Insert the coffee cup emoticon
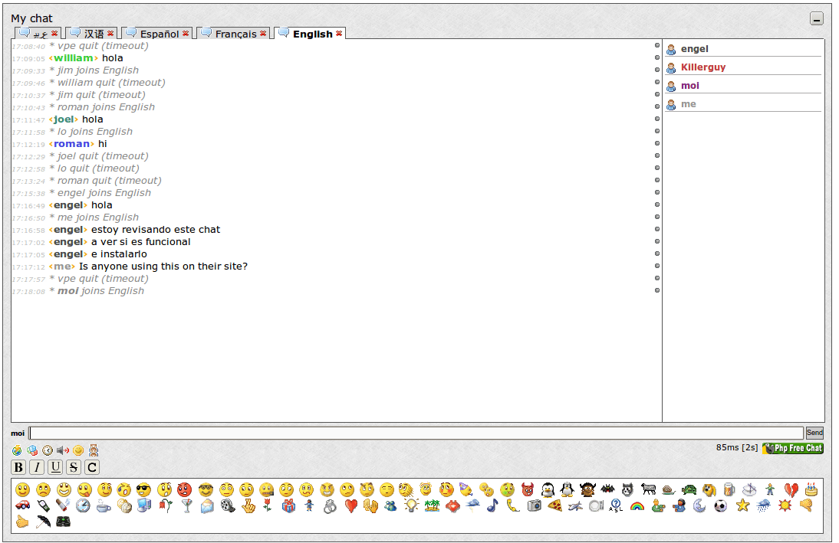Viewport: 839px width, 543px height. [104, 505]
